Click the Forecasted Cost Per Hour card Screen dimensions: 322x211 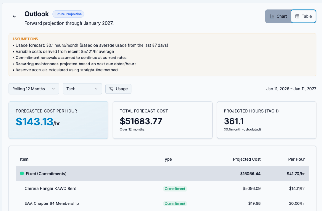point(58,120)
